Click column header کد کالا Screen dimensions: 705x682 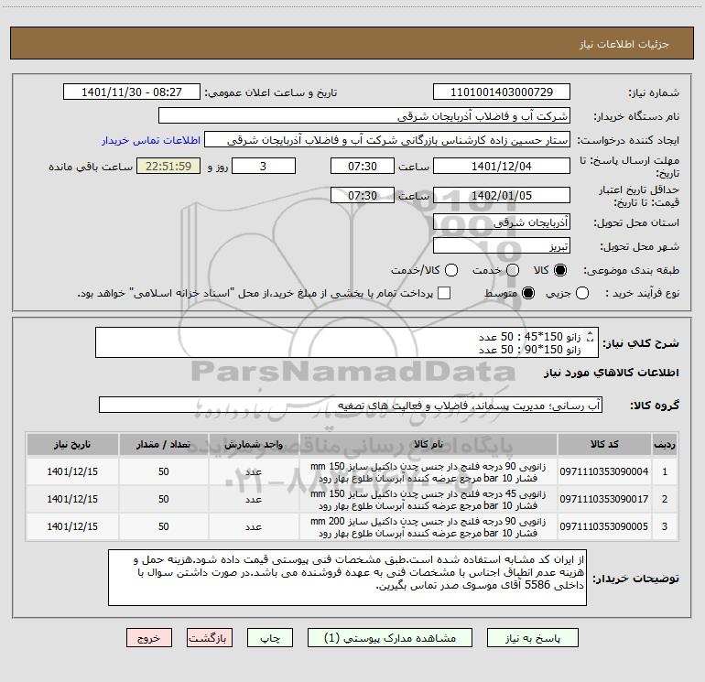(x=604, y=445)
